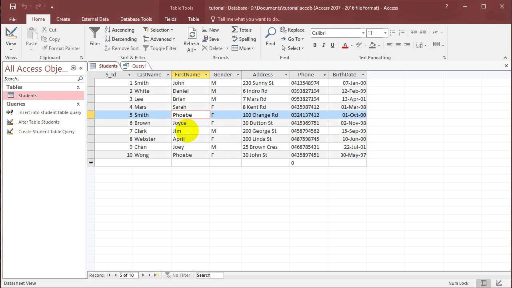This screenshot has height=288, width=512.
Task: Open Alter Table Students query
Action: coord(39,122)
